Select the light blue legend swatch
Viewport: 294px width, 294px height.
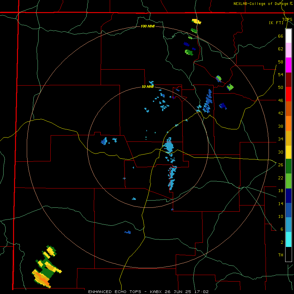[x=288, y=225]
